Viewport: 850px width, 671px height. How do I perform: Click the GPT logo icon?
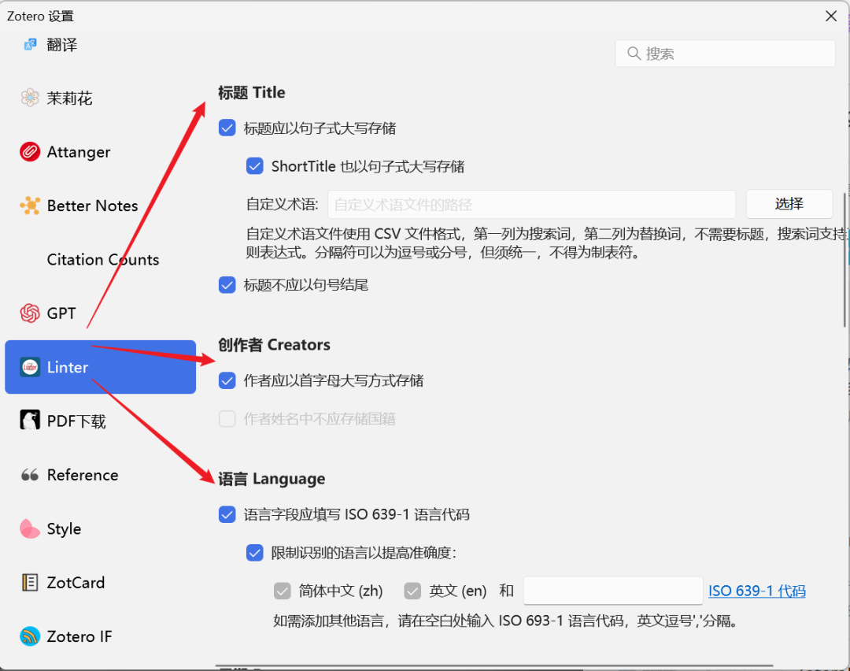30,313
